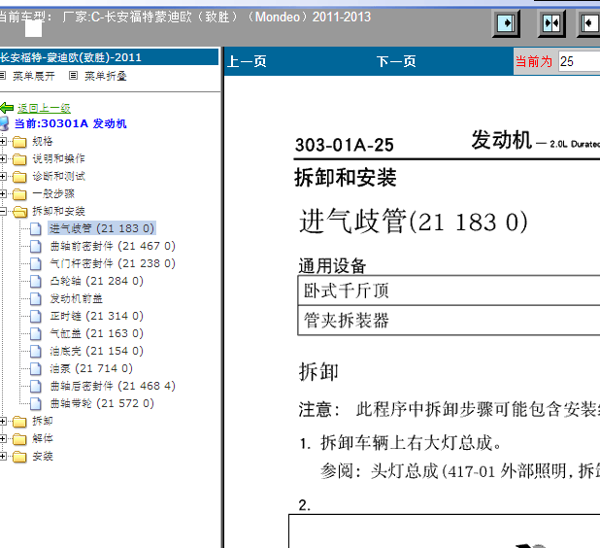
Task: Open 油泵 (21 714 0) entry
Action: [x=91, y=368]
